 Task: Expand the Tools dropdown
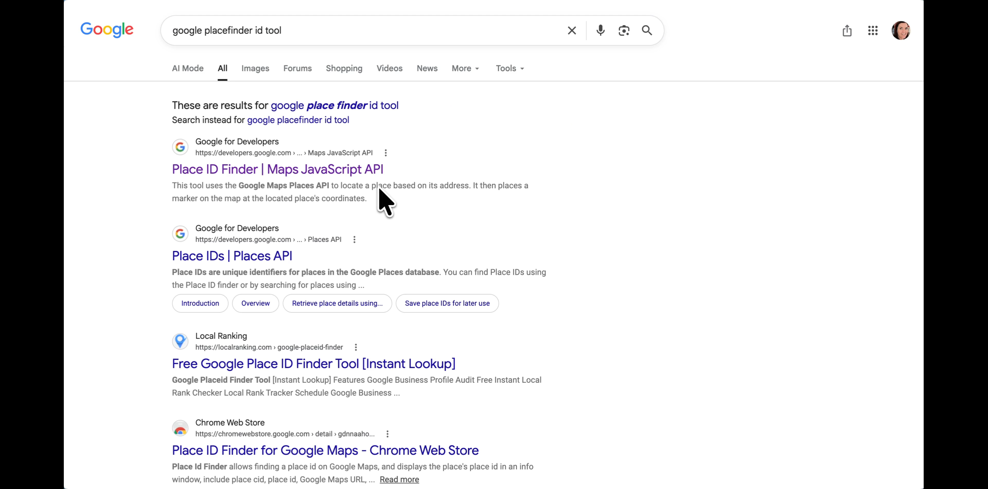click(510, 68)
